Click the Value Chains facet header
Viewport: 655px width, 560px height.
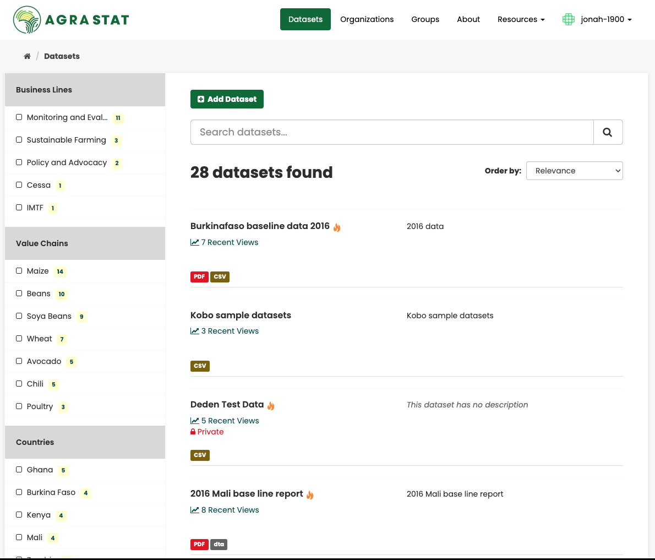[x=85, y=243]
